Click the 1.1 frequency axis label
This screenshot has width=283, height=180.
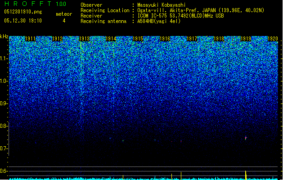(4, 59)
